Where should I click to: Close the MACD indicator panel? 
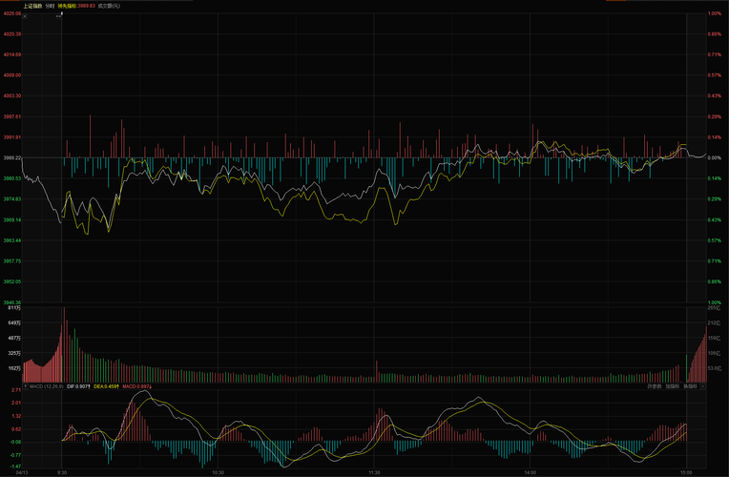coord(702,386)
